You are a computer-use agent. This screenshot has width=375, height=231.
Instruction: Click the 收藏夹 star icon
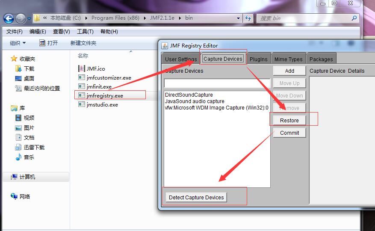click(14, 59)
